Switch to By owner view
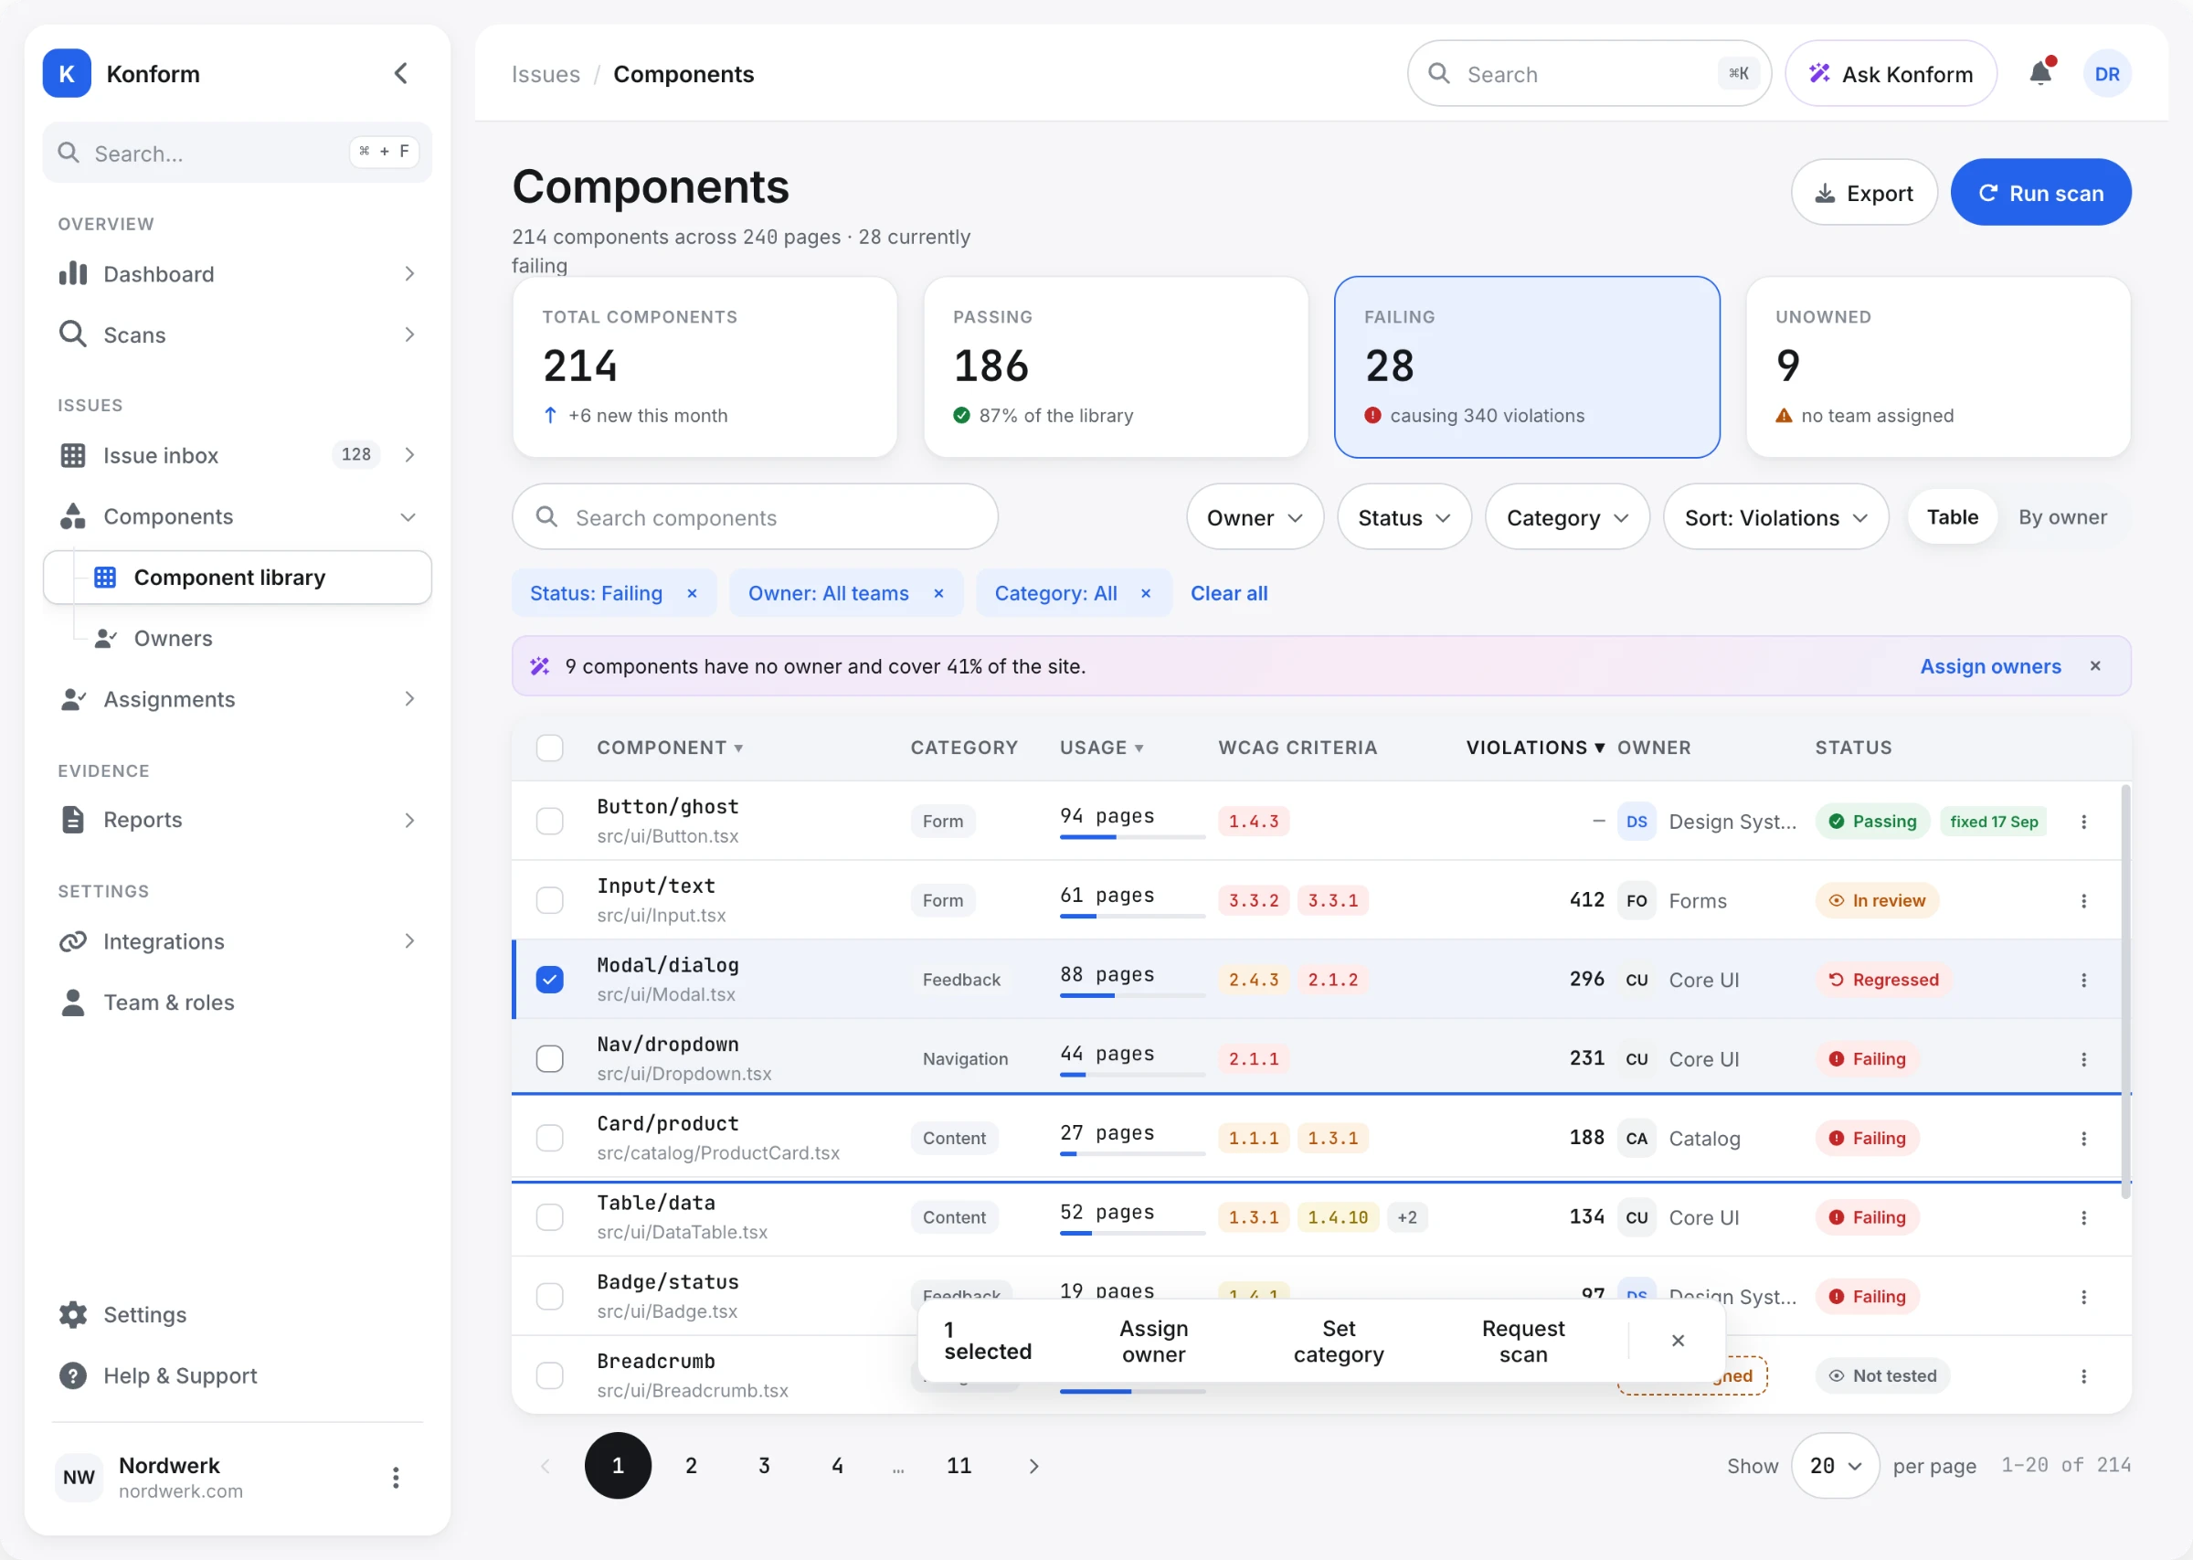 (2062, 516)
